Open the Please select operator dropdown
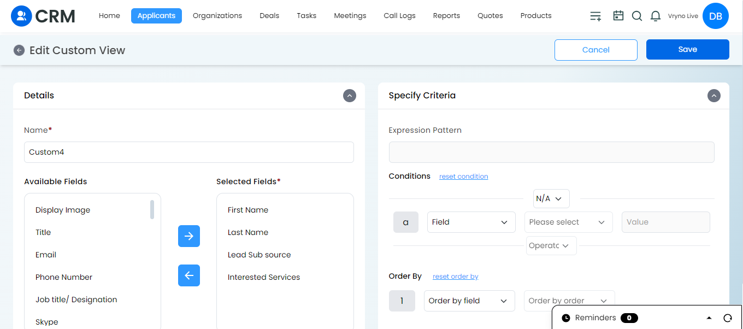The image size is (743, 329). 568,222
